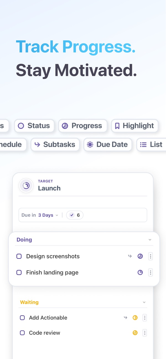This screenshot has width=166, height=359.
Task: Collapse the Doing section
Action: coord(150,240)
